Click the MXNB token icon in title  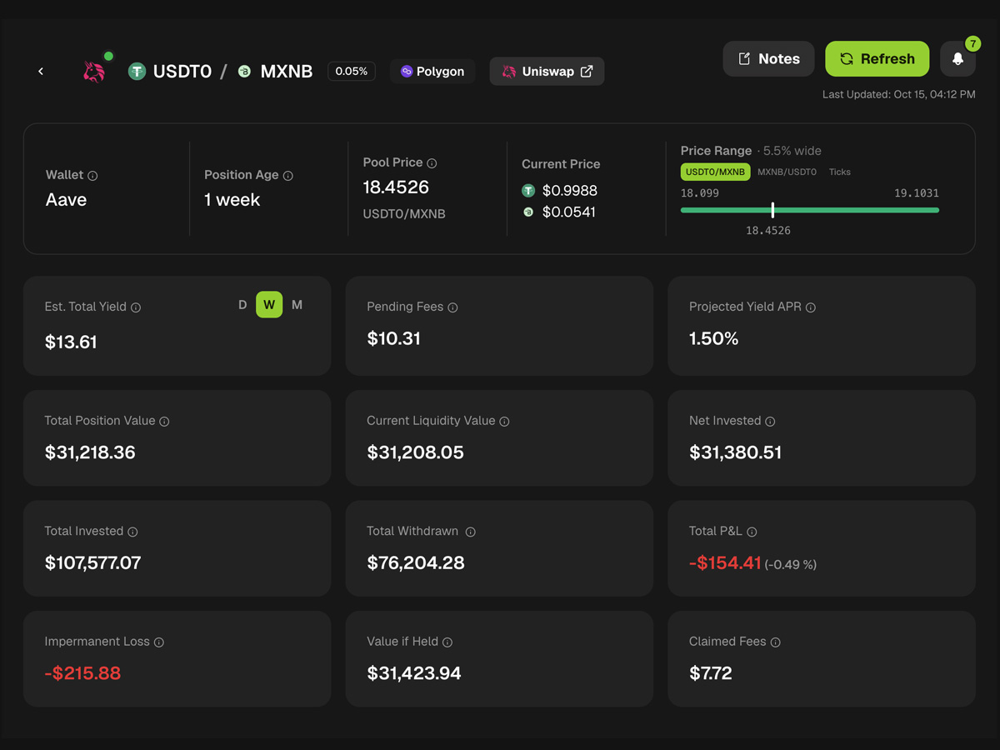click(x=244, y=72)
